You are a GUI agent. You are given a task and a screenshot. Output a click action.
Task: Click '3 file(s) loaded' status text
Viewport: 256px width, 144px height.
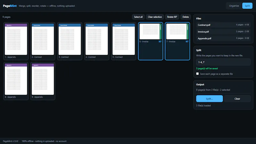204,106
